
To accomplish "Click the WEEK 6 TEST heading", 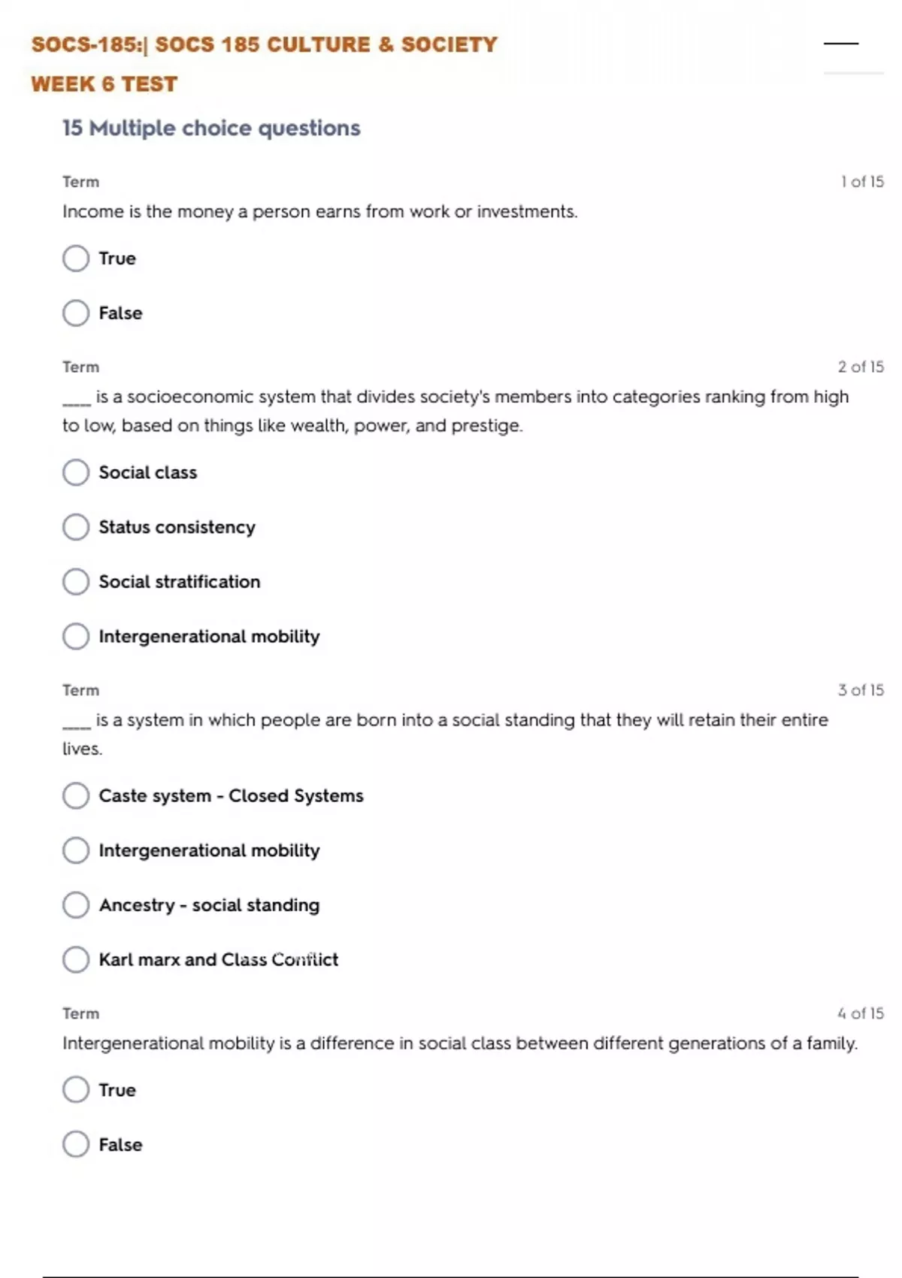I will point(104,84).
